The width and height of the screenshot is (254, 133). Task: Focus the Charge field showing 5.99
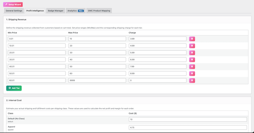[x=157, y=52]
